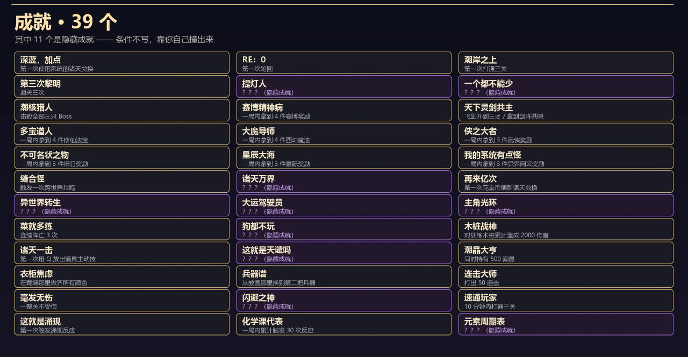Viewport: 688px width, 357px height.
Task: Click the 再来亿次 achievement card
Action: [566, 181]
